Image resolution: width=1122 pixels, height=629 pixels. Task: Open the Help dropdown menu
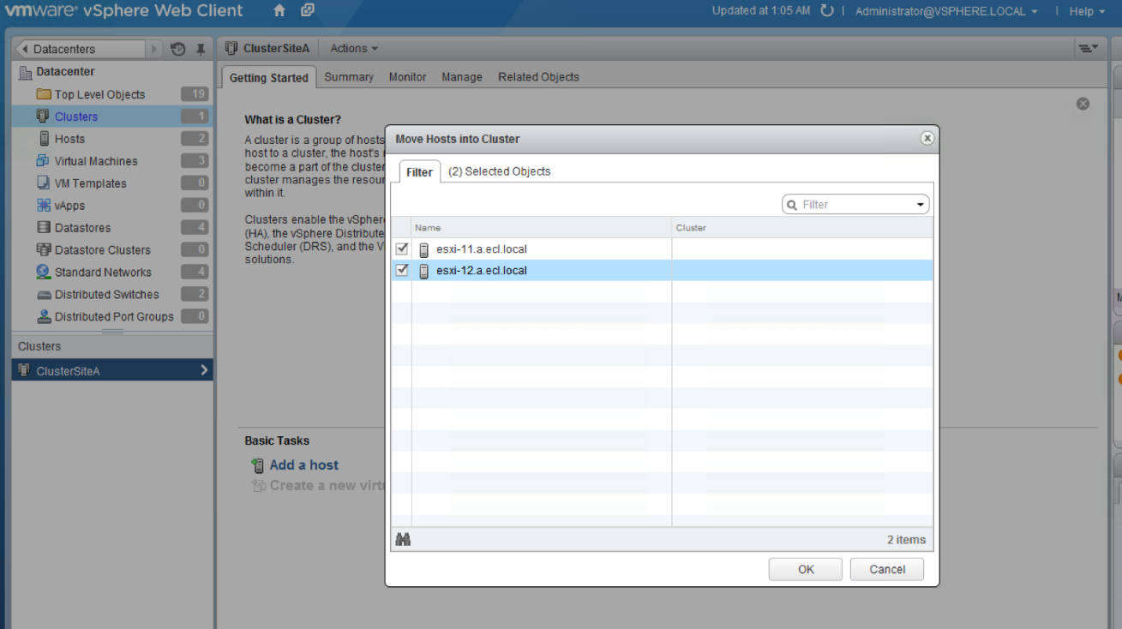(1087, 11)
